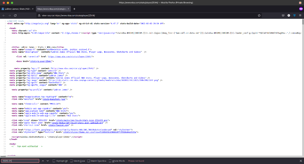Open the /stats/favicon.png link

(x=59, y=125)
